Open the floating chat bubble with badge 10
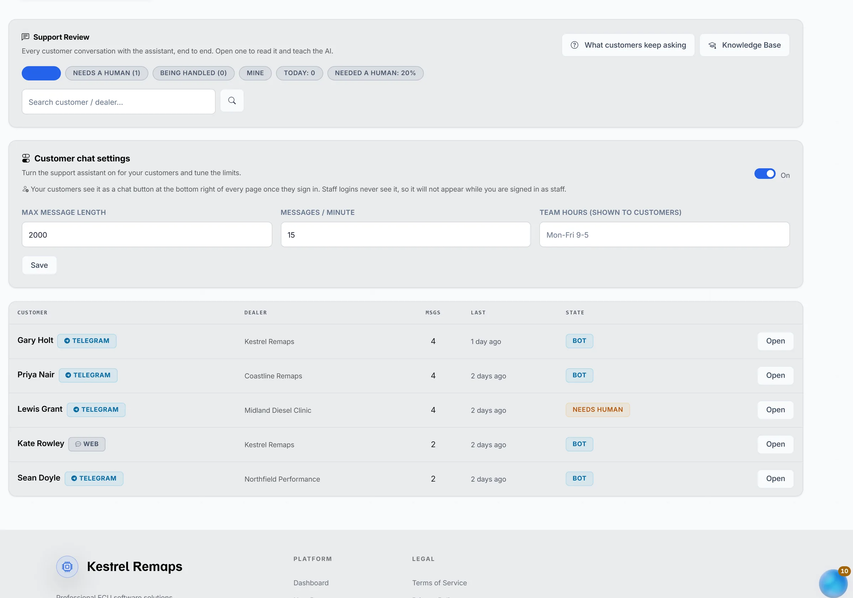The image size is (853, 598). 833,583
